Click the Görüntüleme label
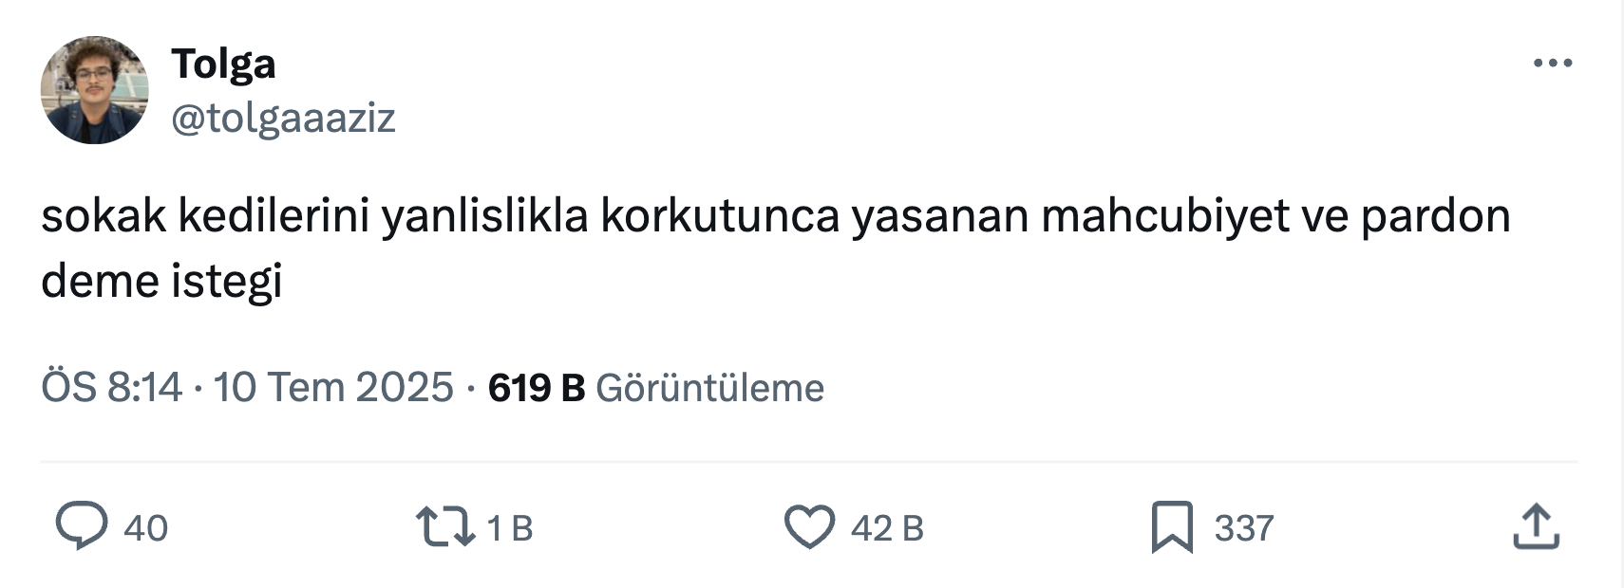The height and width of the screenshot is (588, 1624). (x=709, y=388)
